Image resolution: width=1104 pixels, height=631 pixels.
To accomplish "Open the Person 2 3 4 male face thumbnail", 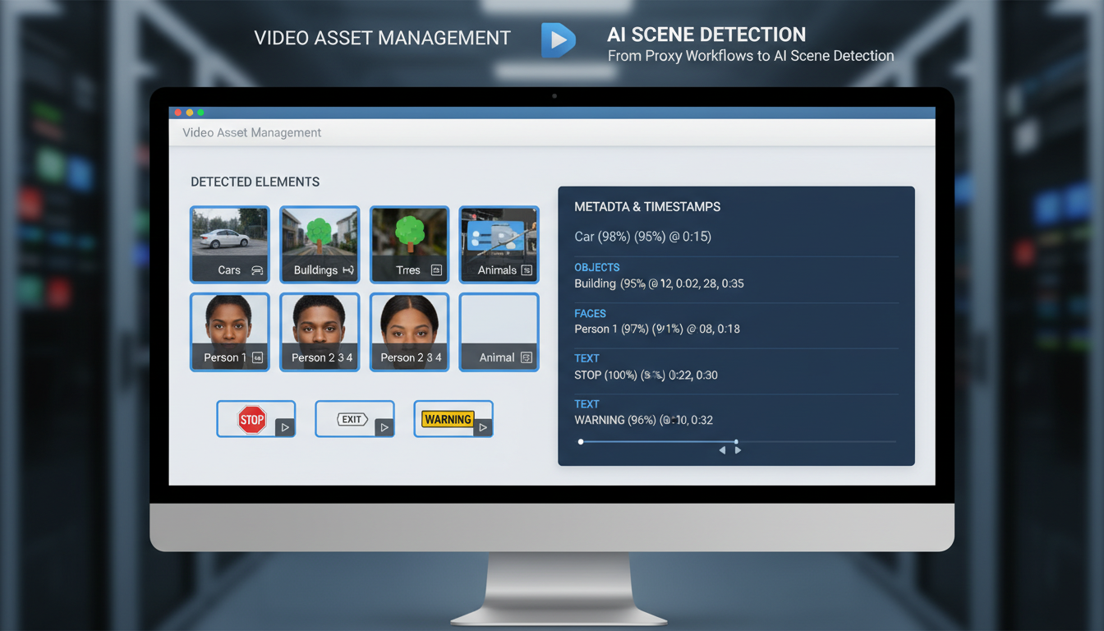I will pyautogui.click(x=319, y=327).
